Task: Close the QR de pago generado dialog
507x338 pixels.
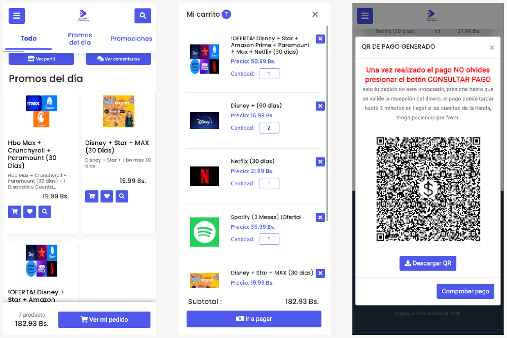Action: click(491, 48)
